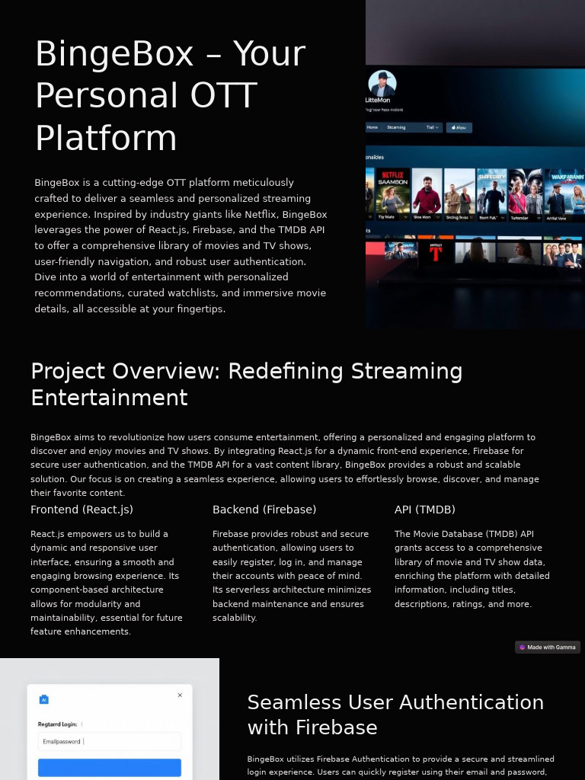Click the Regtarrd Login label
The width and height of the screenshot is (585, 780).
pyautogui.click(x=57, y=724)
